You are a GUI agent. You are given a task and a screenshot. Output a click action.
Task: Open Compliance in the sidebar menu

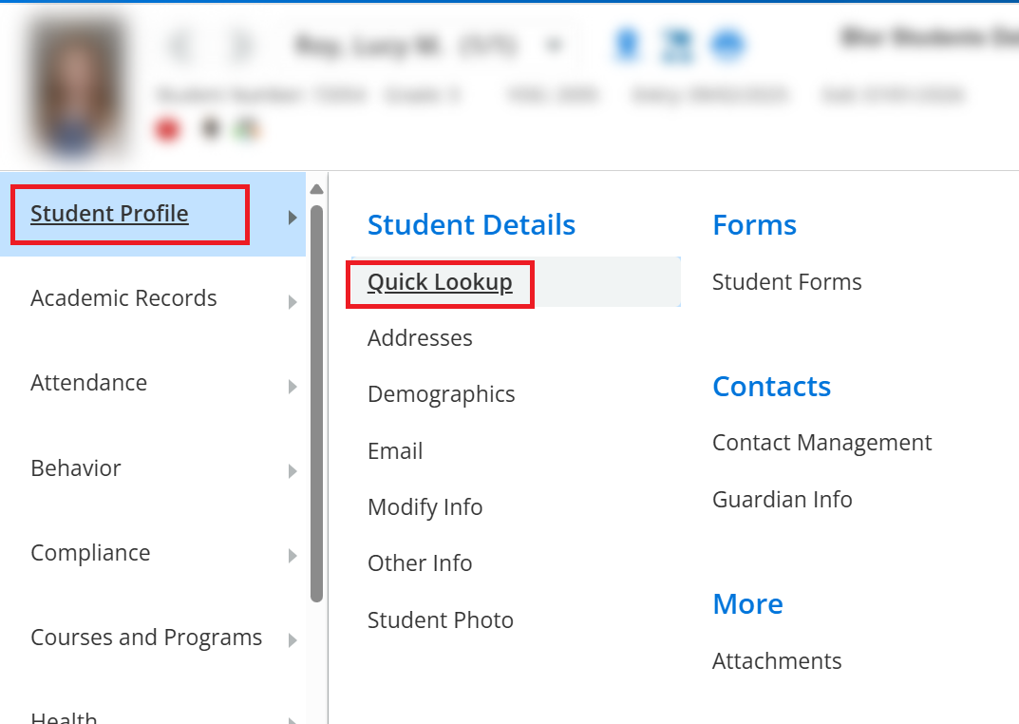(x=90, y=553)
